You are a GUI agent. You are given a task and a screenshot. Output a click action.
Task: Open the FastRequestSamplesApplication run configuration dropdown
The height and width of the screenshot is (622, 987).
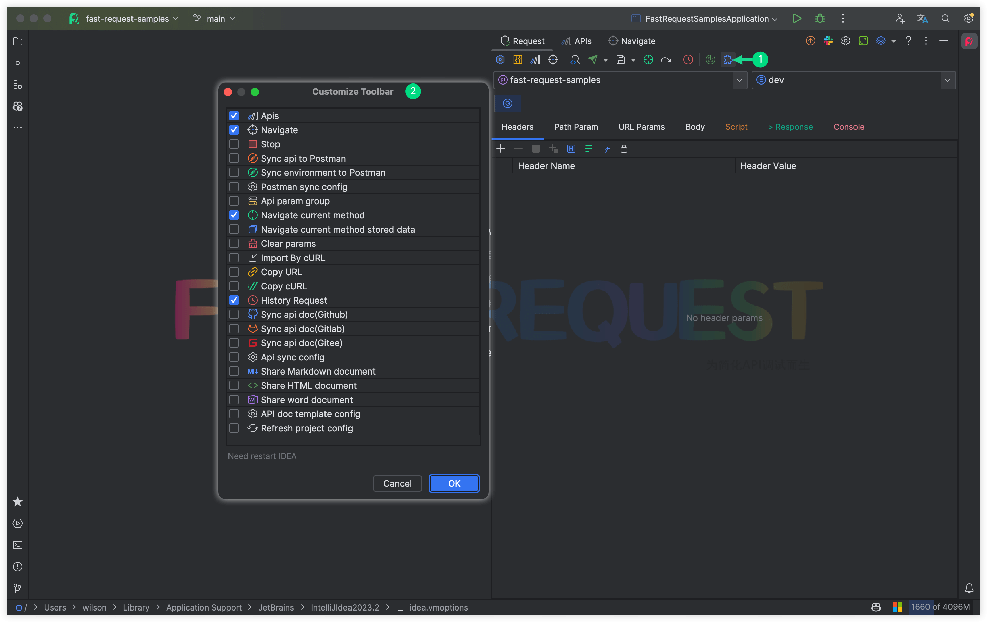click(x=704, y=19)
